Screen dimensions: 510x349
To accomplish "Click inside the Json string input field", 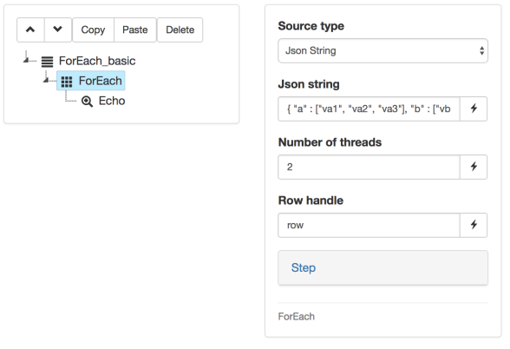I will (369, 109).
